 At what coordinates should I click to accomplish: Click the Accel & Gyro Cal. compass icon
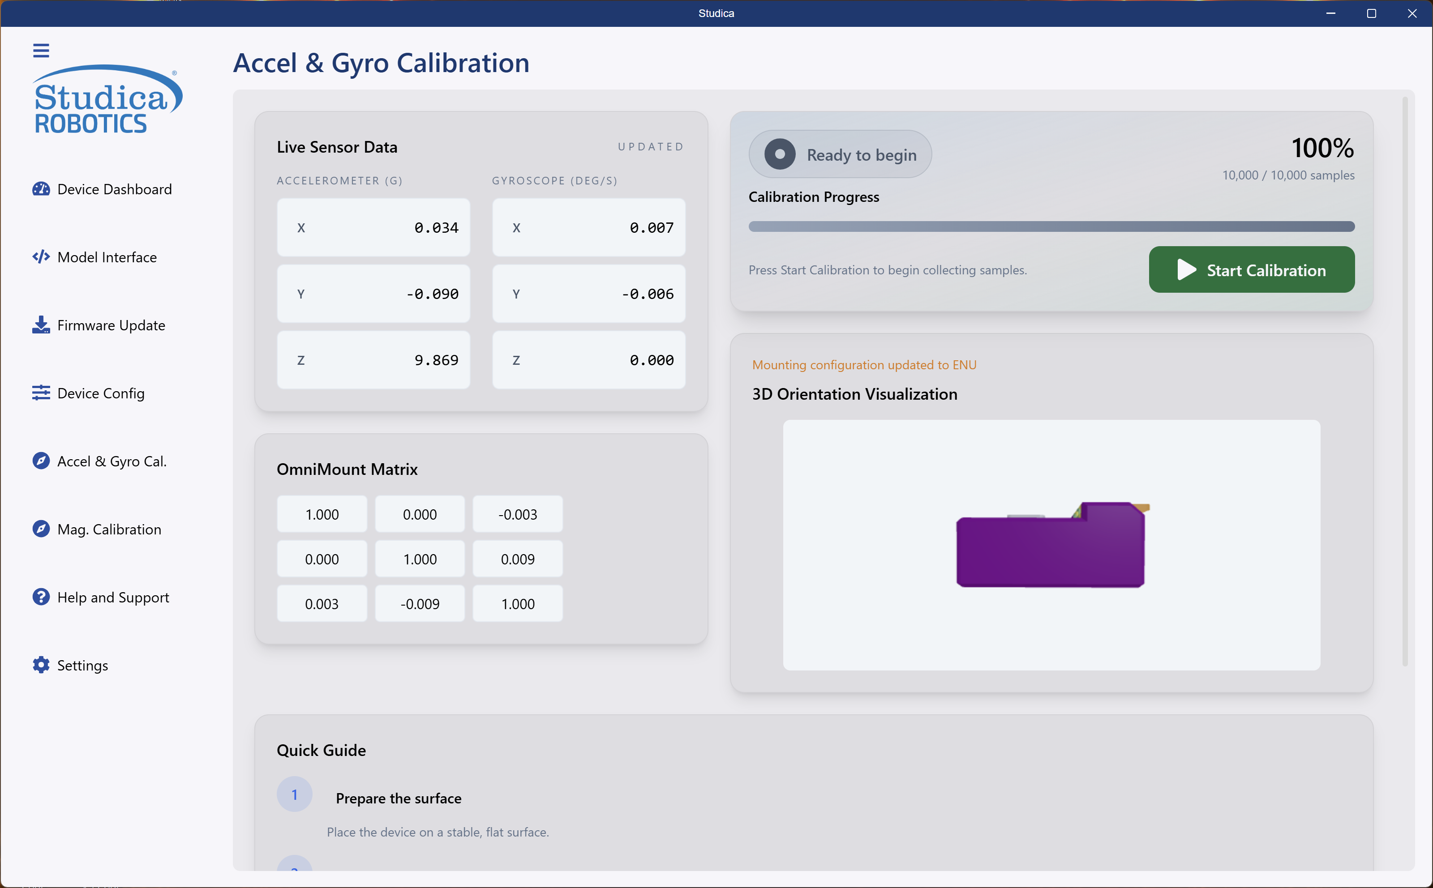click(x=41, y=461)
